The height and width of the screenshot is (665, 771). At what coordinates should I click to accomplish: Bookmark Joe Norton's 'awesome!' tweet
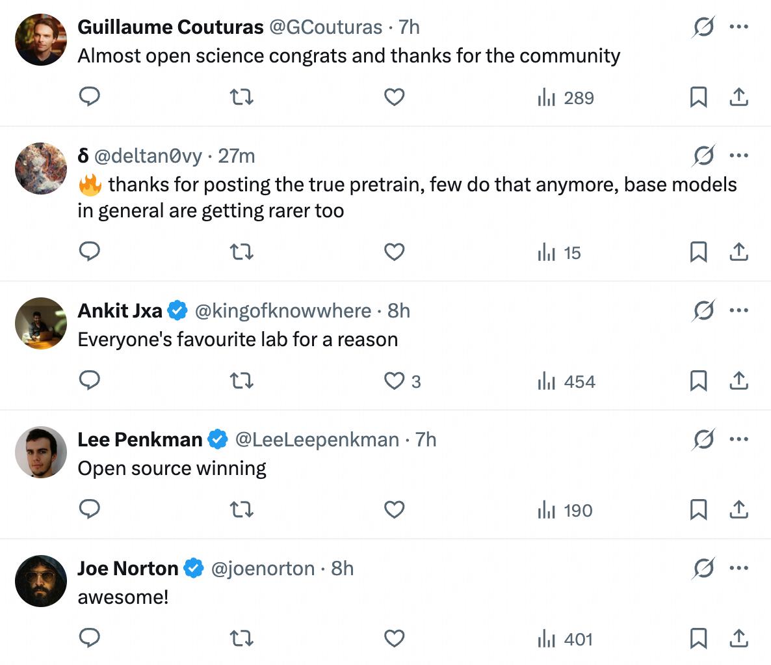pos(698,639)
